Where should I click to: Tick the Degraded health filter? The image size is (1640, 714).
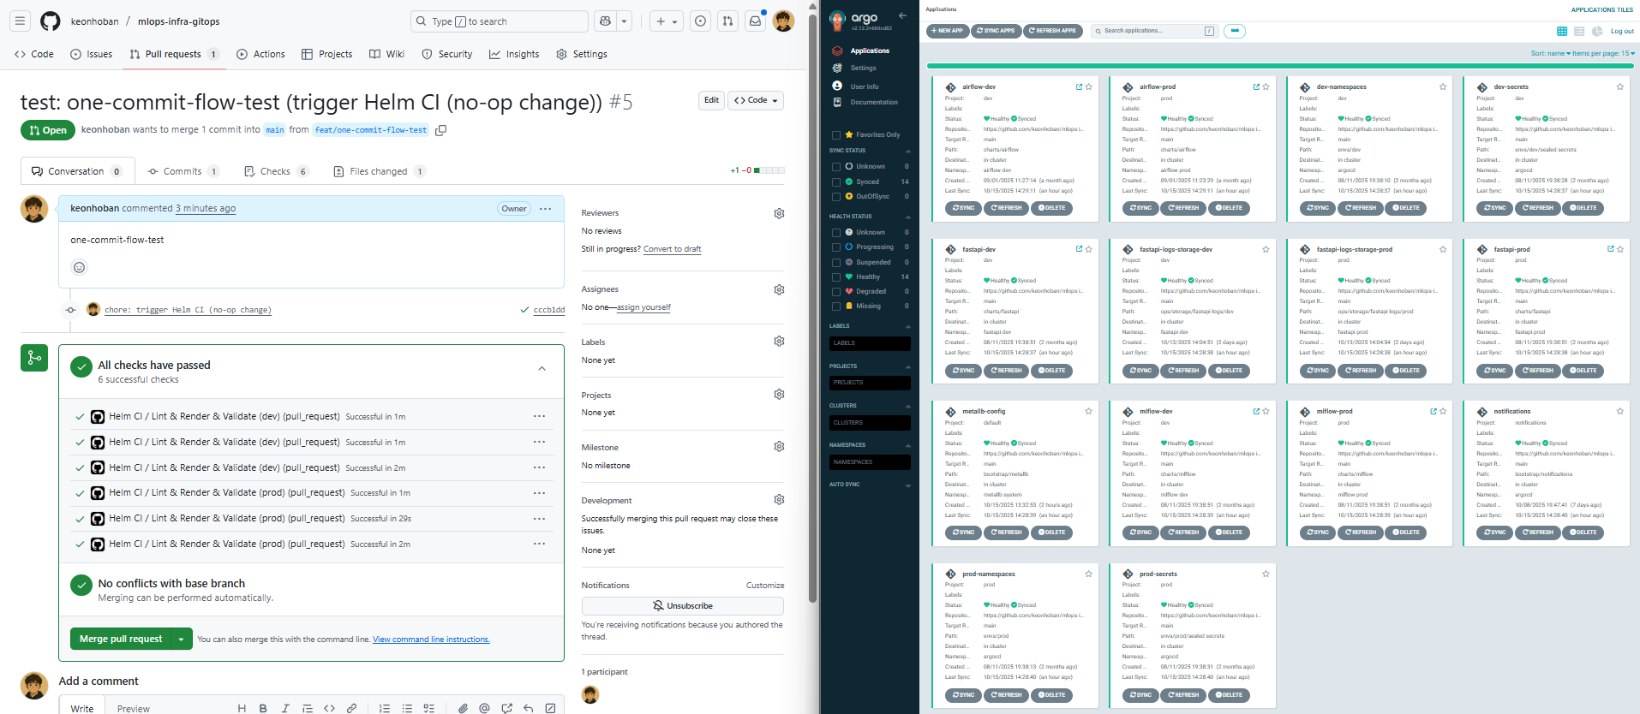[836, 291]
